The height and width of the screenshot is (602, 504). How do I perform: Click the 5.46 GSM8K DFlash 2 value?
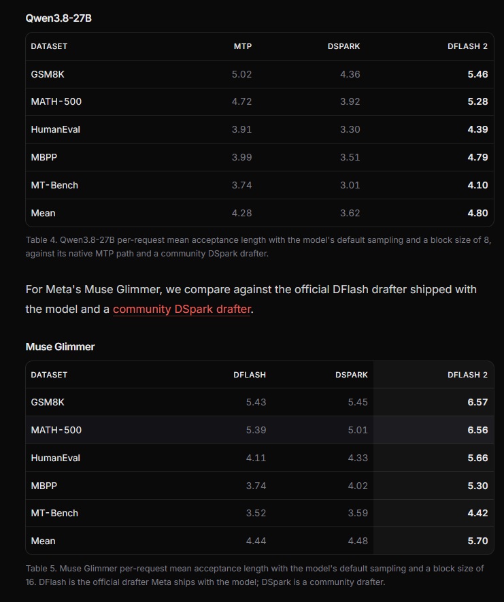pos(477,74)
